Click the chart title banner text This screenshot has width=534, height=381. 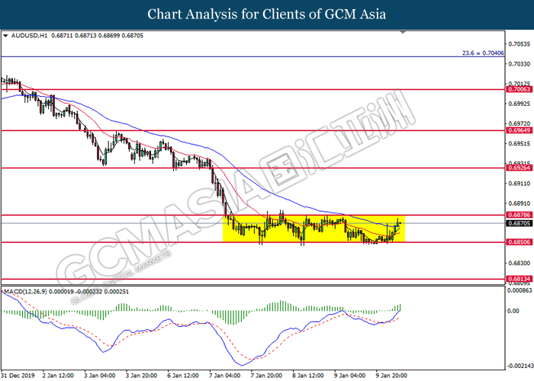(267, 14)
